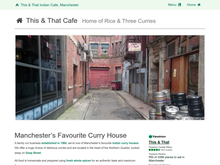Click the Tripadvisor wordmark text
The height and width of the screenshot is (165, 220).
(159, 136)
